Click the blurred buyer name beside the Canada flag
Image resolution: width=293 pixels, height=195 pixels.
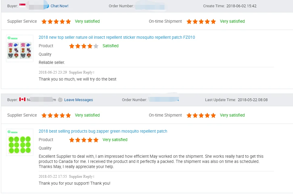(41, 100)
